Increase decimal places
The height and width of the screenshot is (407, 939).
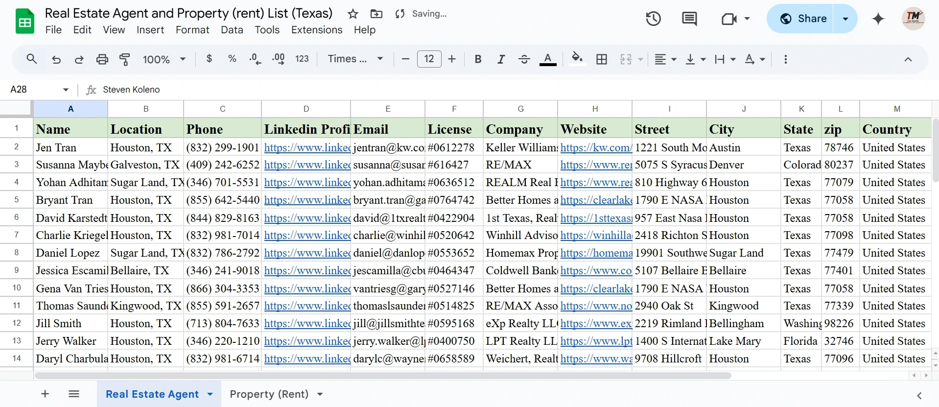coord(278,59)
